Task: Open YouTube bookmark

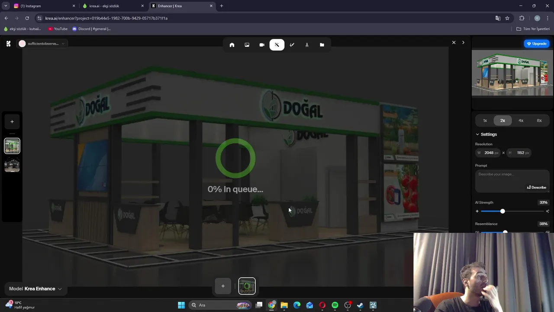Action: [58, 29]
